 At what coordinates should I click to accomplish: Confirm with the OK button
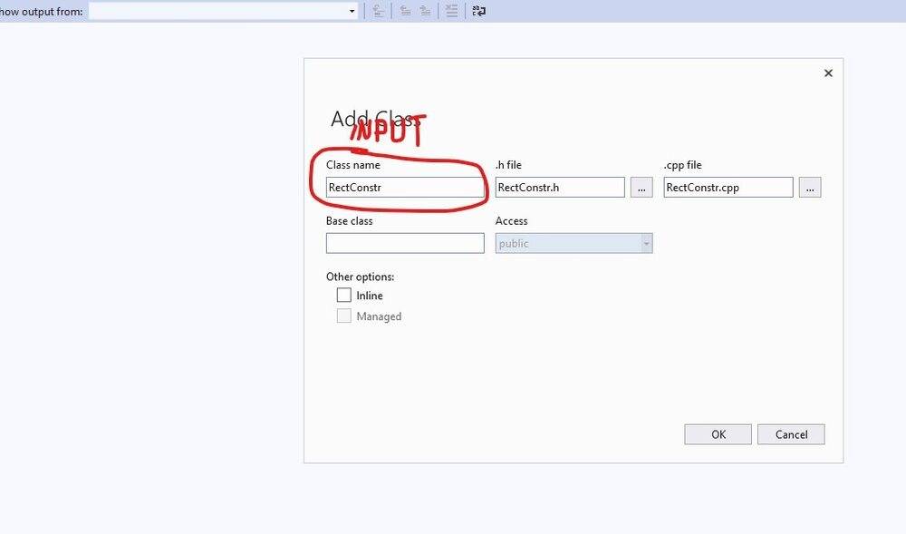pyautogui.click(x=718, y=434)
